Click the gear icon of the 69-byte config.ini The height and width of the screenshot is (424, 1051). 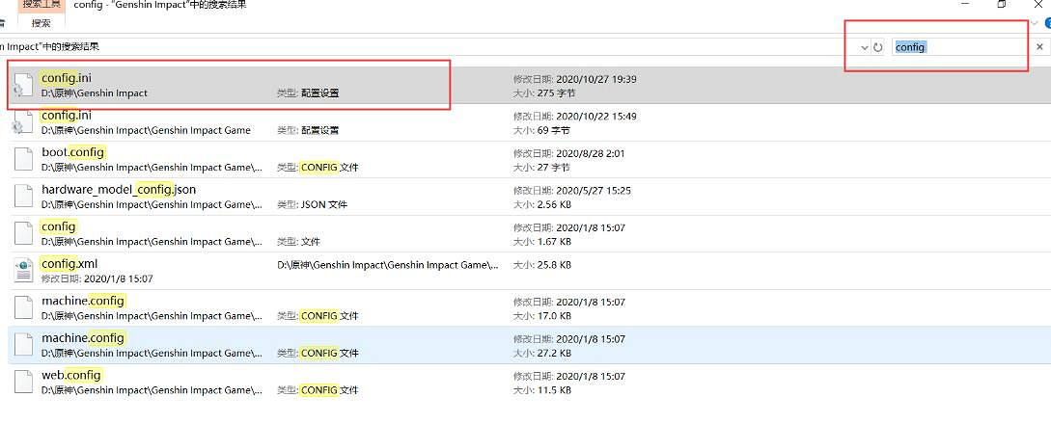point(21,122)
